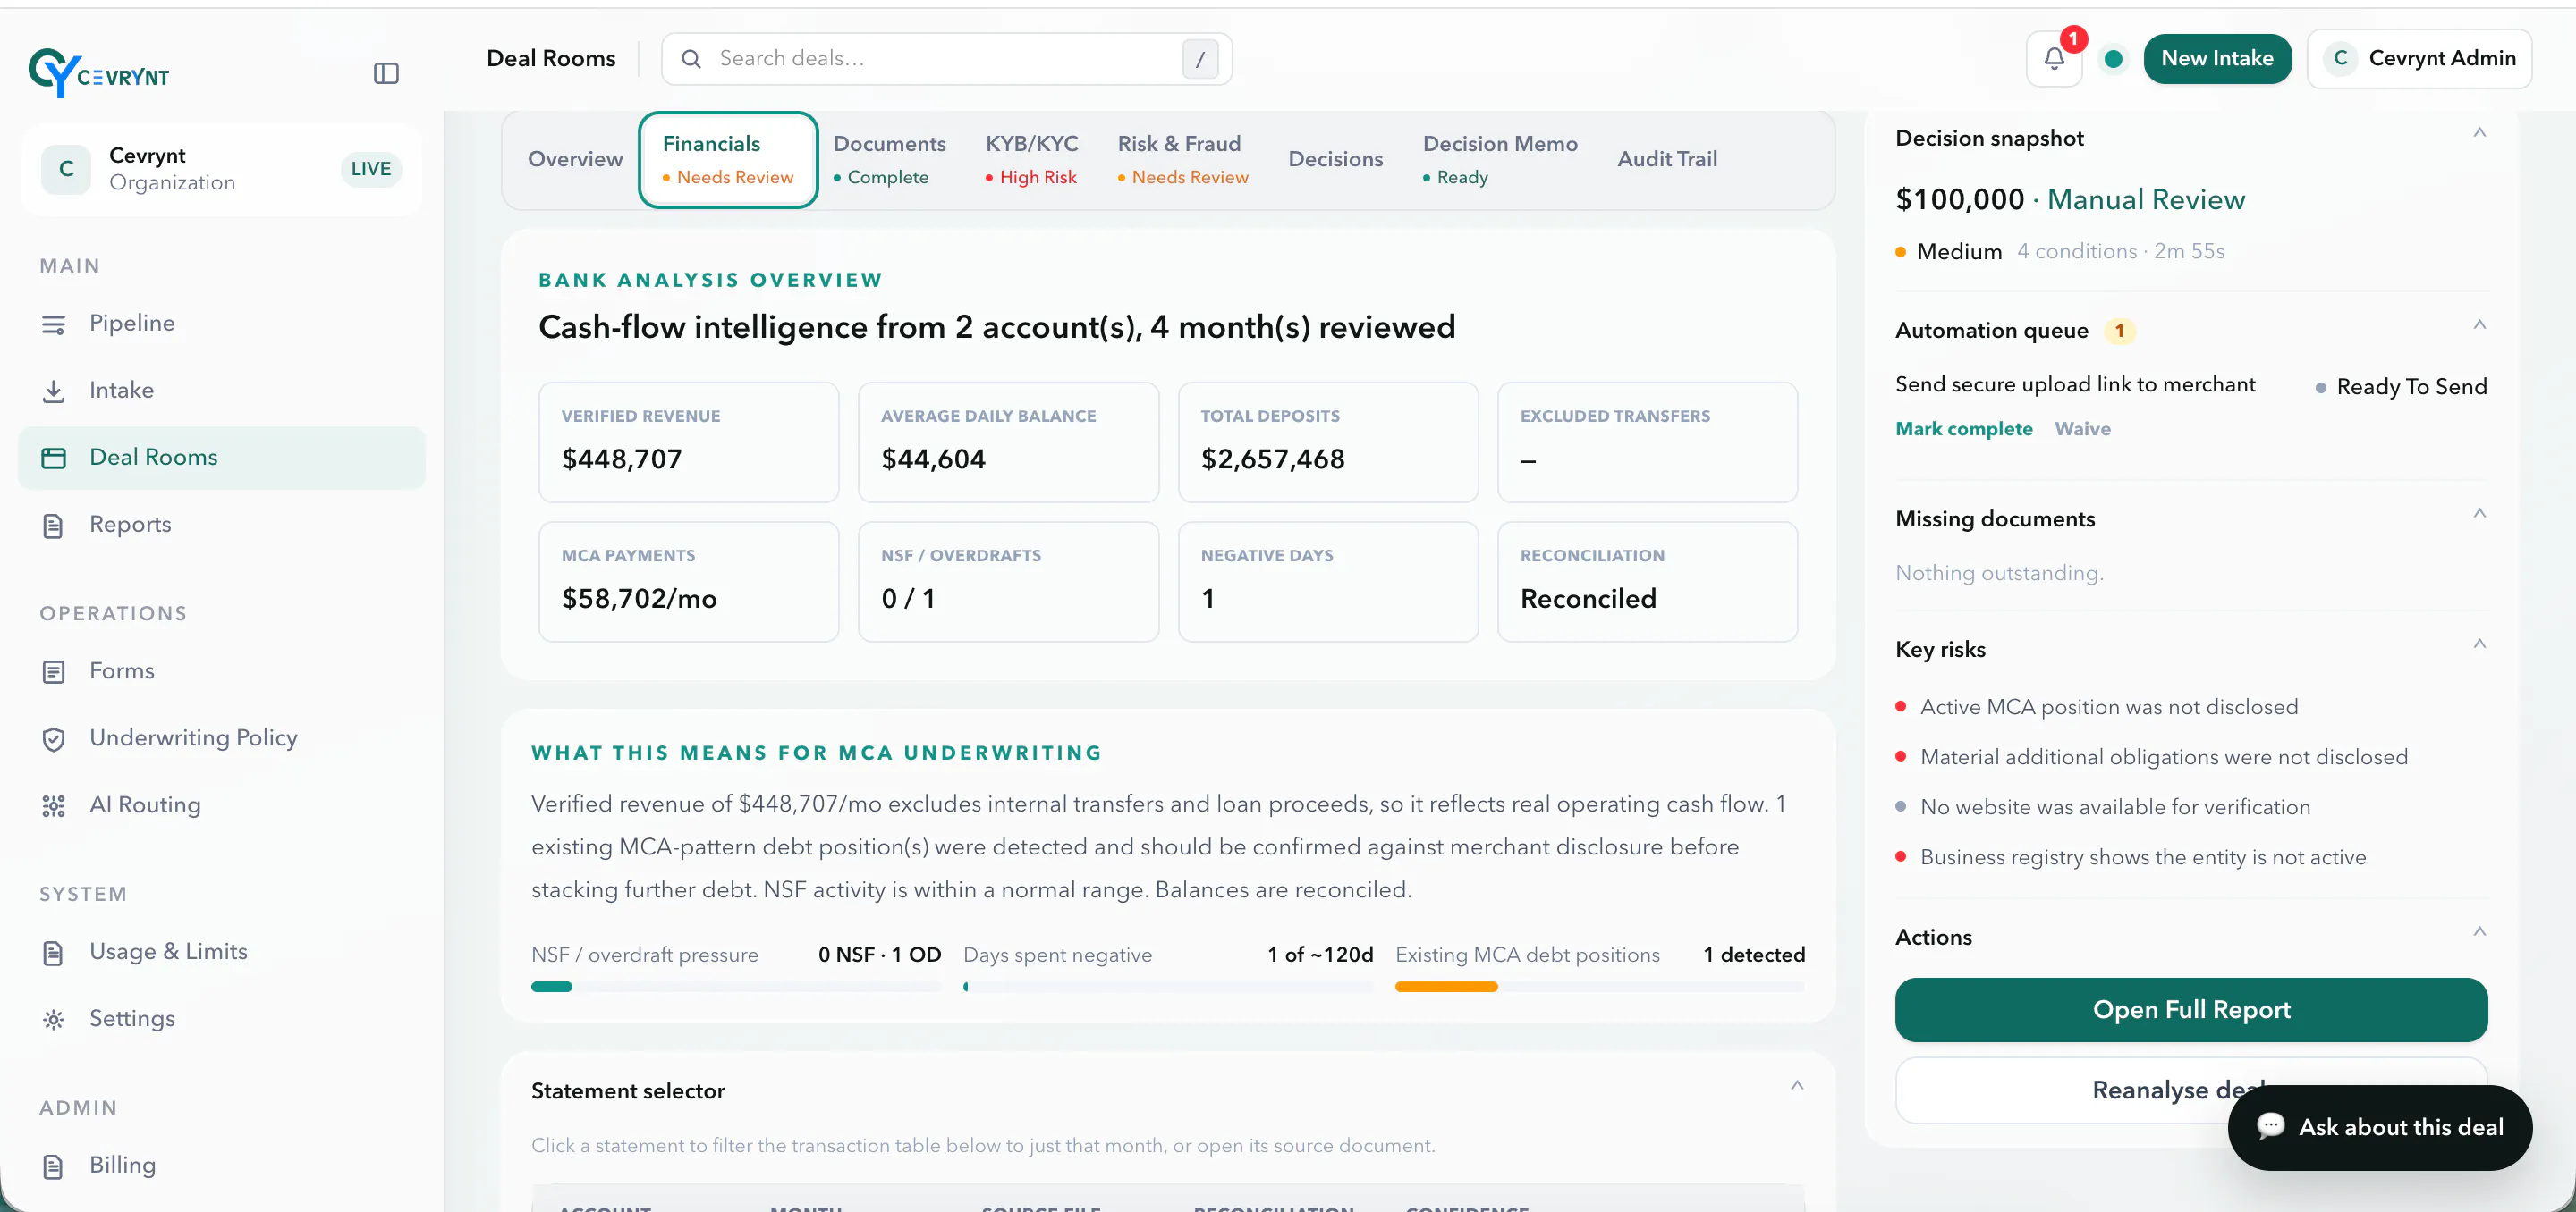Click the Forms icon in sidebar
The height and width of the screenshot is (1212, 2576).
click(x=54, y=671)
